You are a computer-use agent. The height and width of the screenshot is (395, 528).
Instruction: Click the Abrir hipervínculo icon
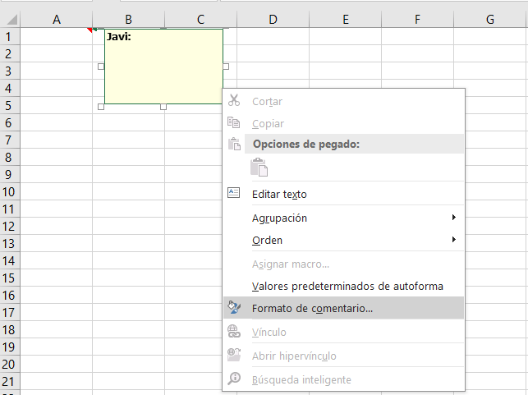[234, 356]
